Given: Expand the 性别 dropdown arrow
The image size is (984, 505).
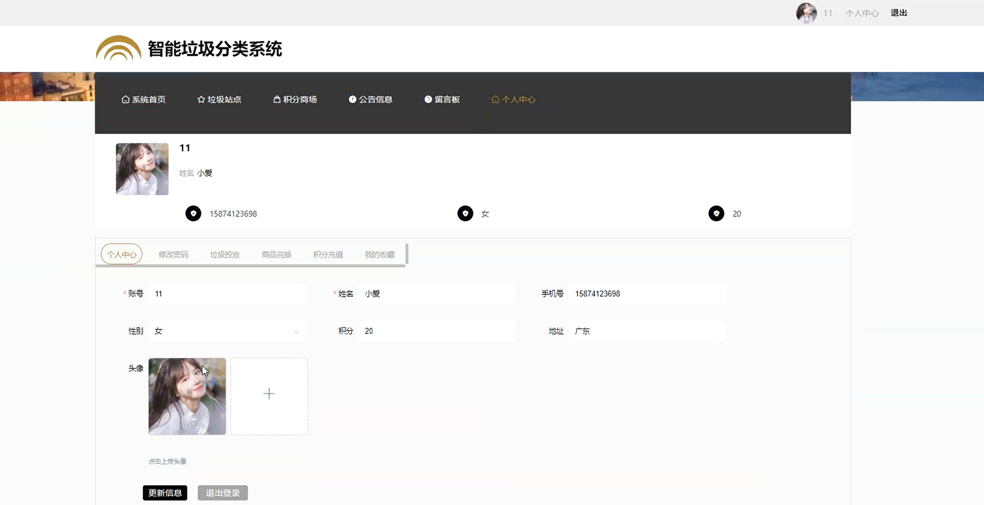Looking at the screenshot, I should coord(296,332).
